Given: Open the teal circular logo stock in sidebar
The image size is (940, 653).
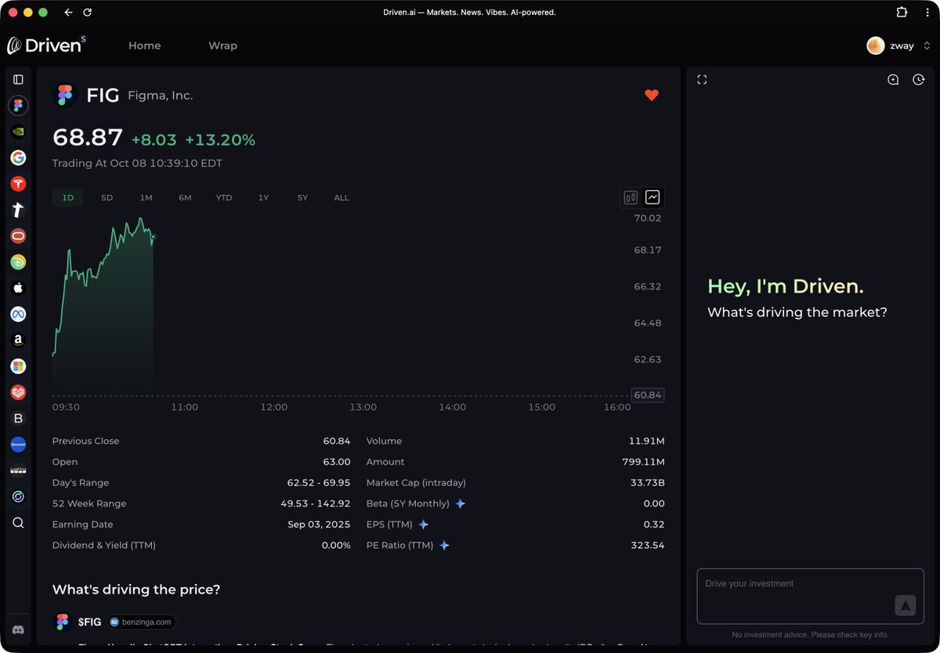Looking at the screenshot, I should point(18,497).
